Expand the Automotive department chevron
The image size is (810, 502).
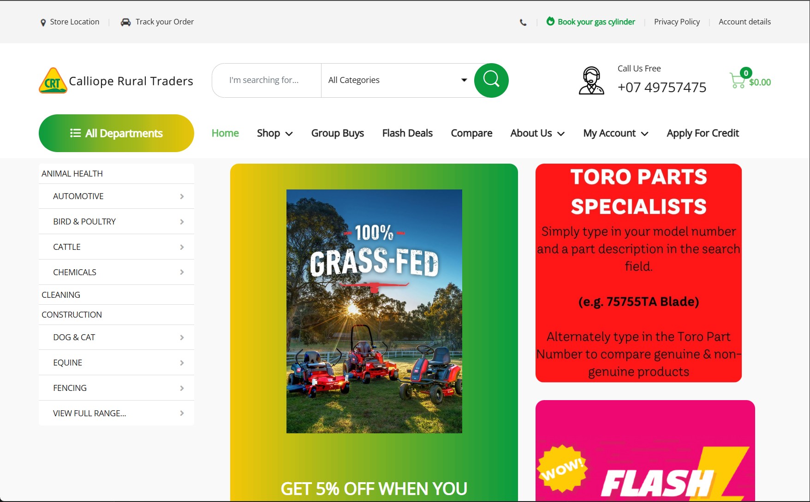pos(182,196)
